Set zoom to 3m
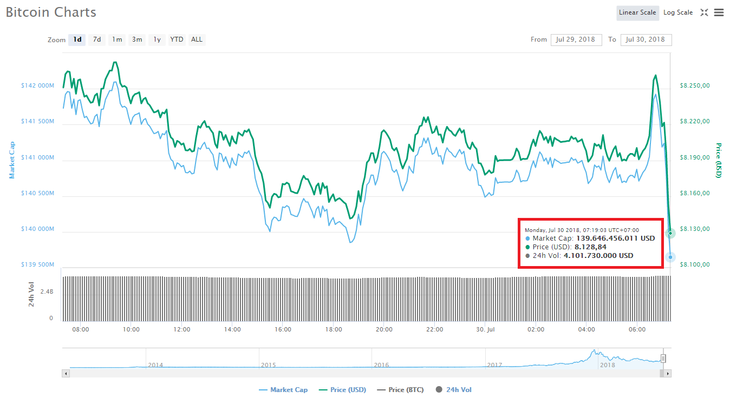 tap(137, 39)
